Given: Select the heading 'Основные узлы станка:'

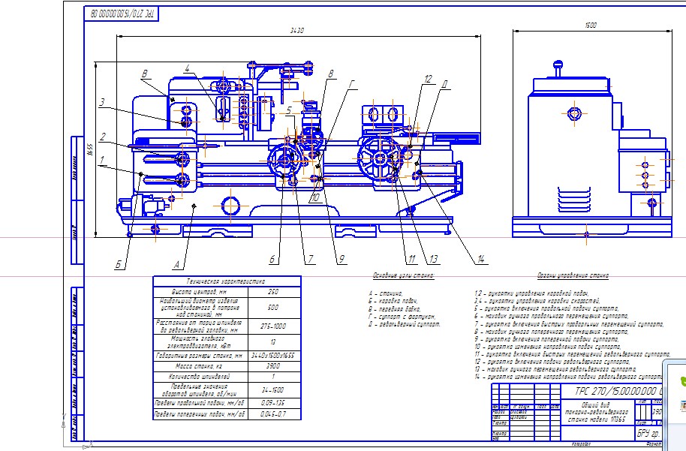Looking at the screenshot, I should [x=403, y=275].
